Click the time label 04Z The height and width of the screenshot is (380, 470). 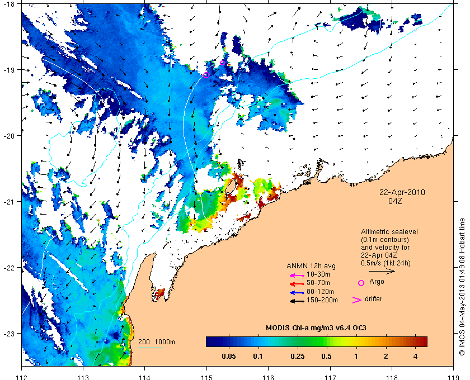395,201
